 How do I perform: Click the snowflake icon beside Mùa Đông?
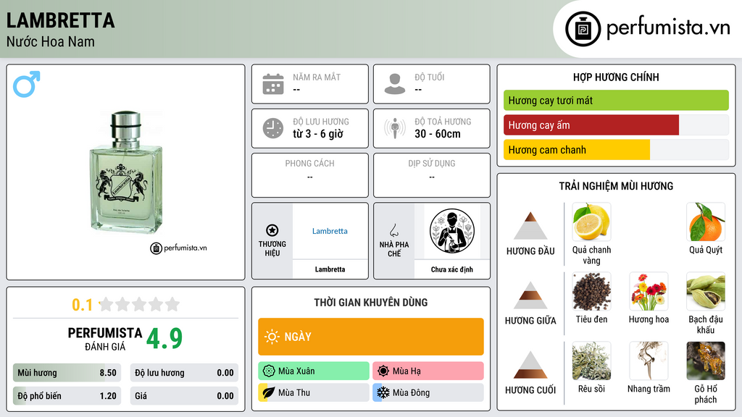(x=383, y=392)
